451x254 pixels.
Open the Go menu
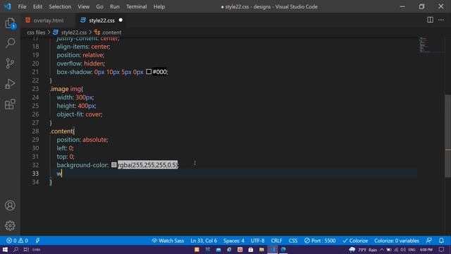coord(99,6)
